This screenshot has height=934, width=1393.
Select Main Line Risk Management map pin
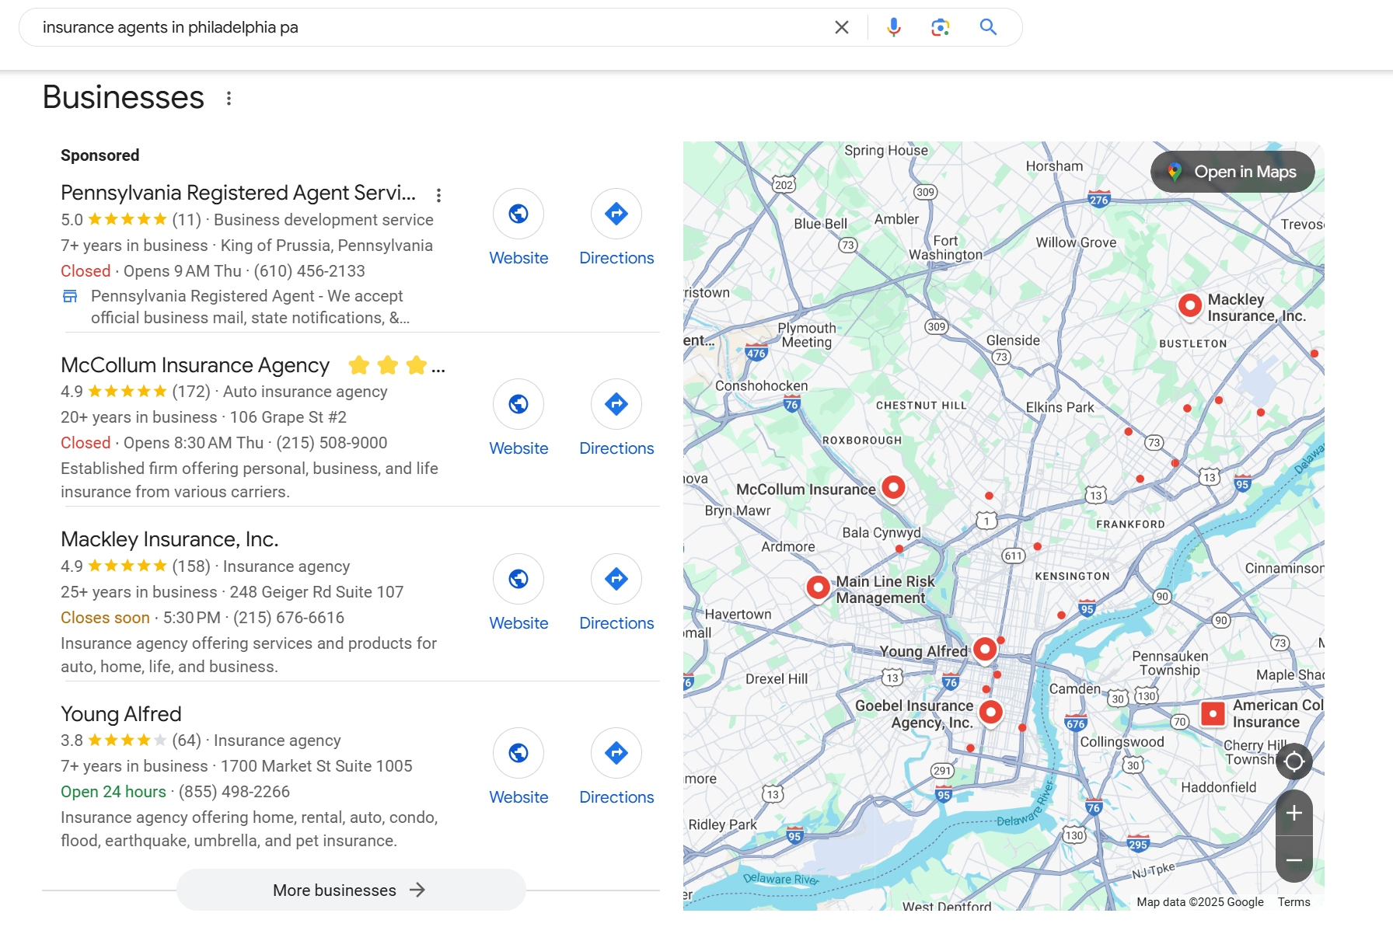(818, 587)
